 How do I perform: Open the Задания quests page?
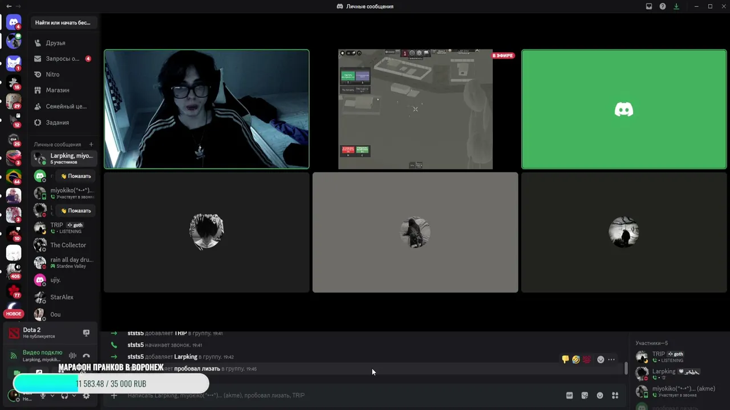pos(64,122)
